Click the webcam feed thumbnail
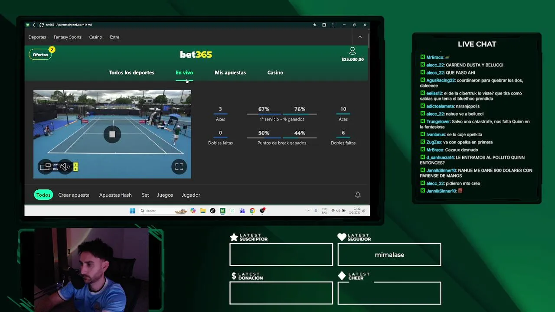The width and height of the screenshot is (555, 312). coord(91,270)
